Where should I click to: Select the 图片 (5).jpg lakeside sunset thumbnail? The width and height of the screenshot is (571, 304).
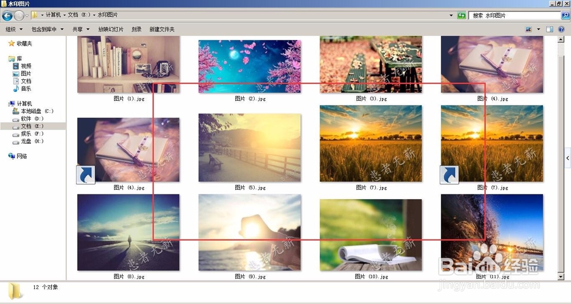(250, 148)
